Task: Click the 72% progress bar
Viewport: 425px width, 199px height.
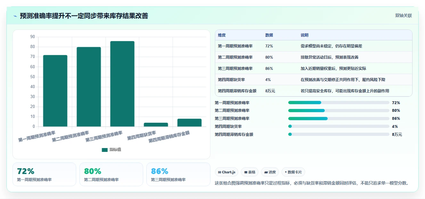Action: (339, 103)
